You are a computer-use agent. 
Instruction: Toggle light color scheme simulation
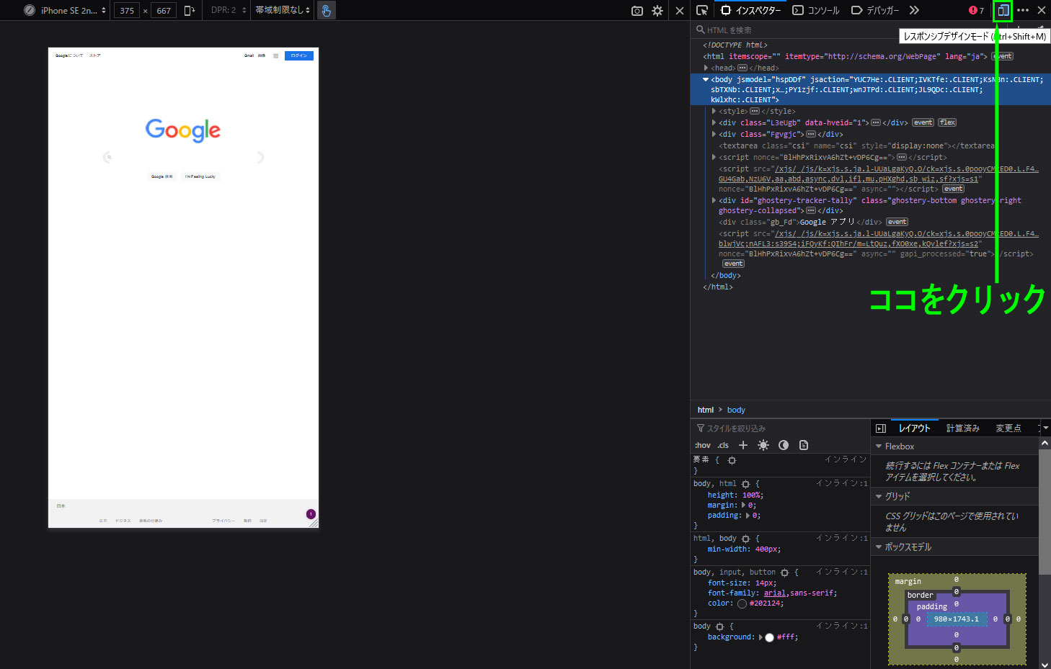pyautogui.click(x=763, y=445)
